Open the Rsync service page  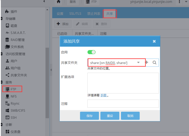[13, 103]
